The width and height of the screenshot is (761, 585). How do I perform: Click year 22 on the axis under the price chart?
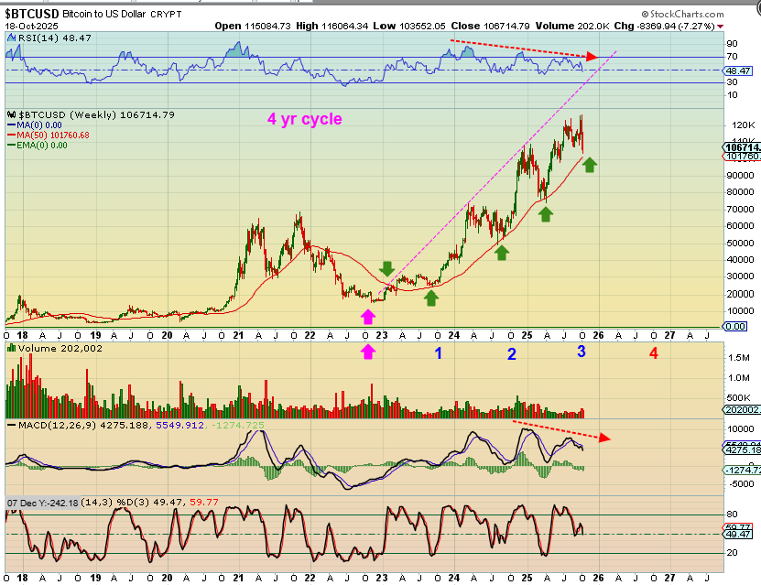click(x=310, y=335)
